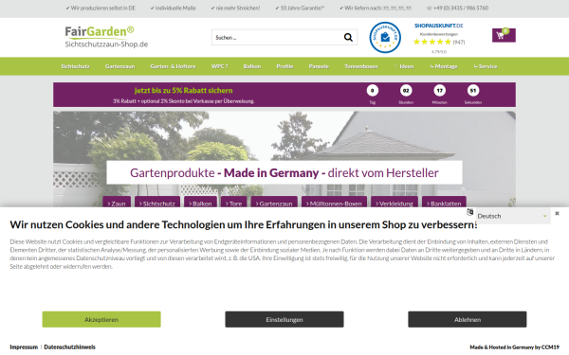Click 'Made in Germany' hero headline
The image size is (569, 355).
[x=271, y=173]
